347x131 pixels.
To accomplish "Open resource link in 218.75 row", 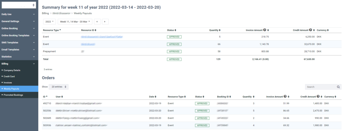I will click(x=102, y=37).
